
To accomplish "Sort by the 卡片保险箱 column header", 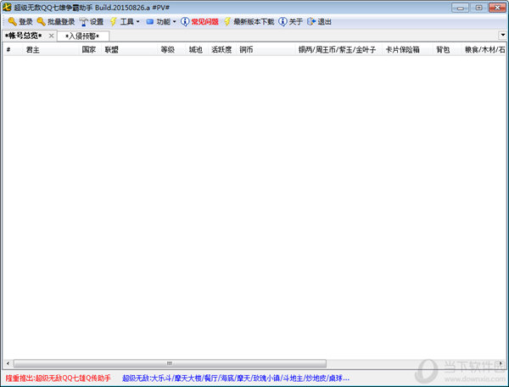I will [x=402, y=50].
